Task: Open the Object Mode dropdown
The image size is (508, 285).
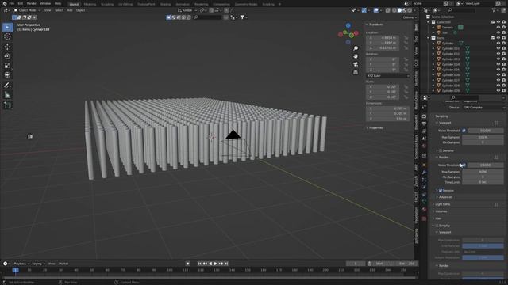Action: (x=27, y=10)
